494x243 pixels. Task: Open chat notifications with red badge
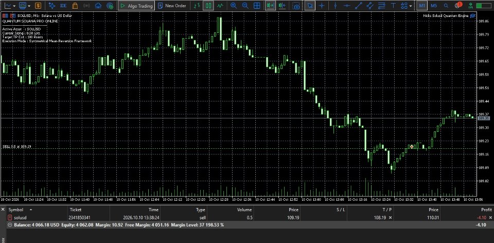click(458, 5)
